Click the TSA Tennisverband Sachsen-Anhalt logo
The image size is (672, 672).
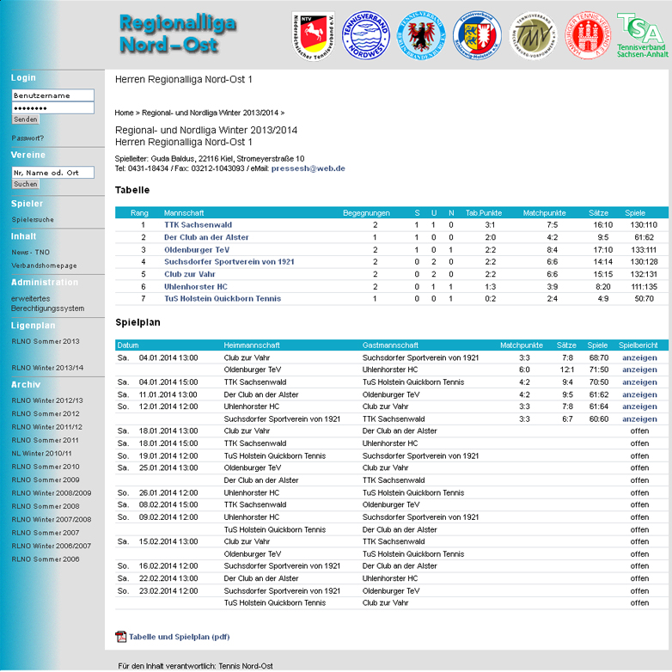[642, 35]
